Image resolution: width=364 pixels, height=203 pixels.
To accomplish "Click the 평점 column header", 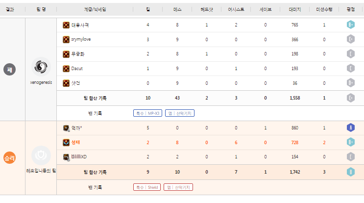I will [x=350, y=9].
